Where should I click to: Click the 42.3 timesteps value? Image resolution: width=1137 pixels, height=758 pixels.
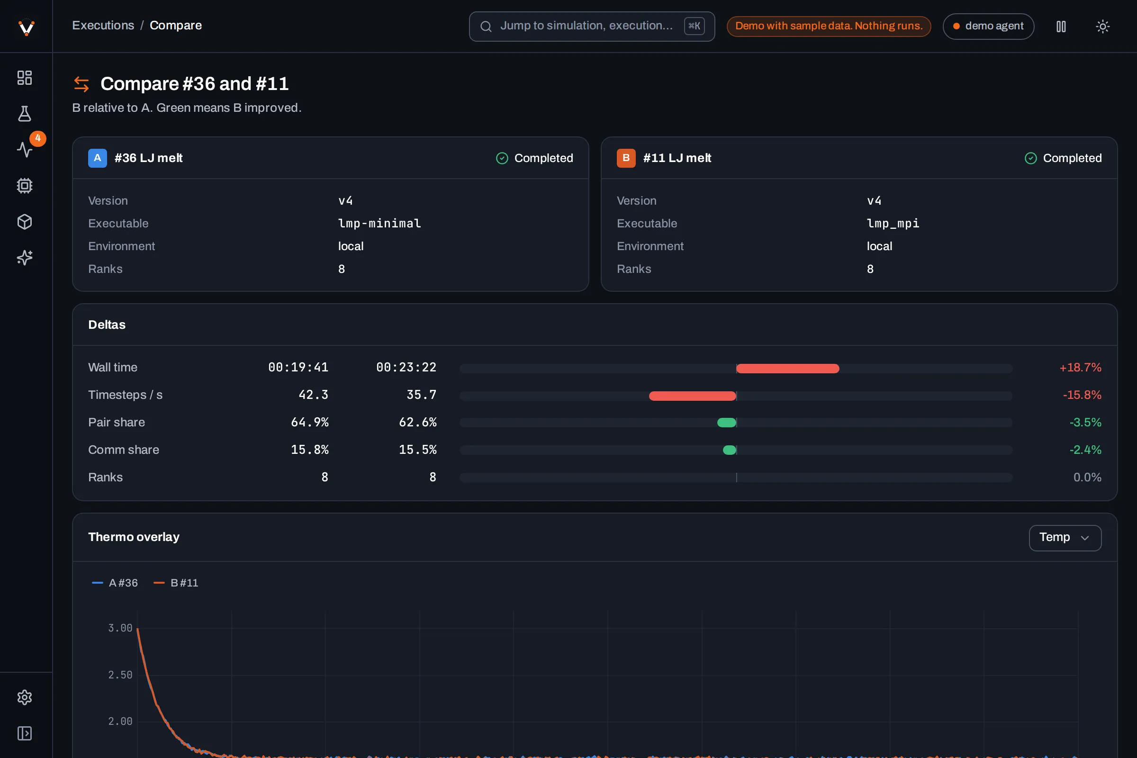(x=313, y=395)
